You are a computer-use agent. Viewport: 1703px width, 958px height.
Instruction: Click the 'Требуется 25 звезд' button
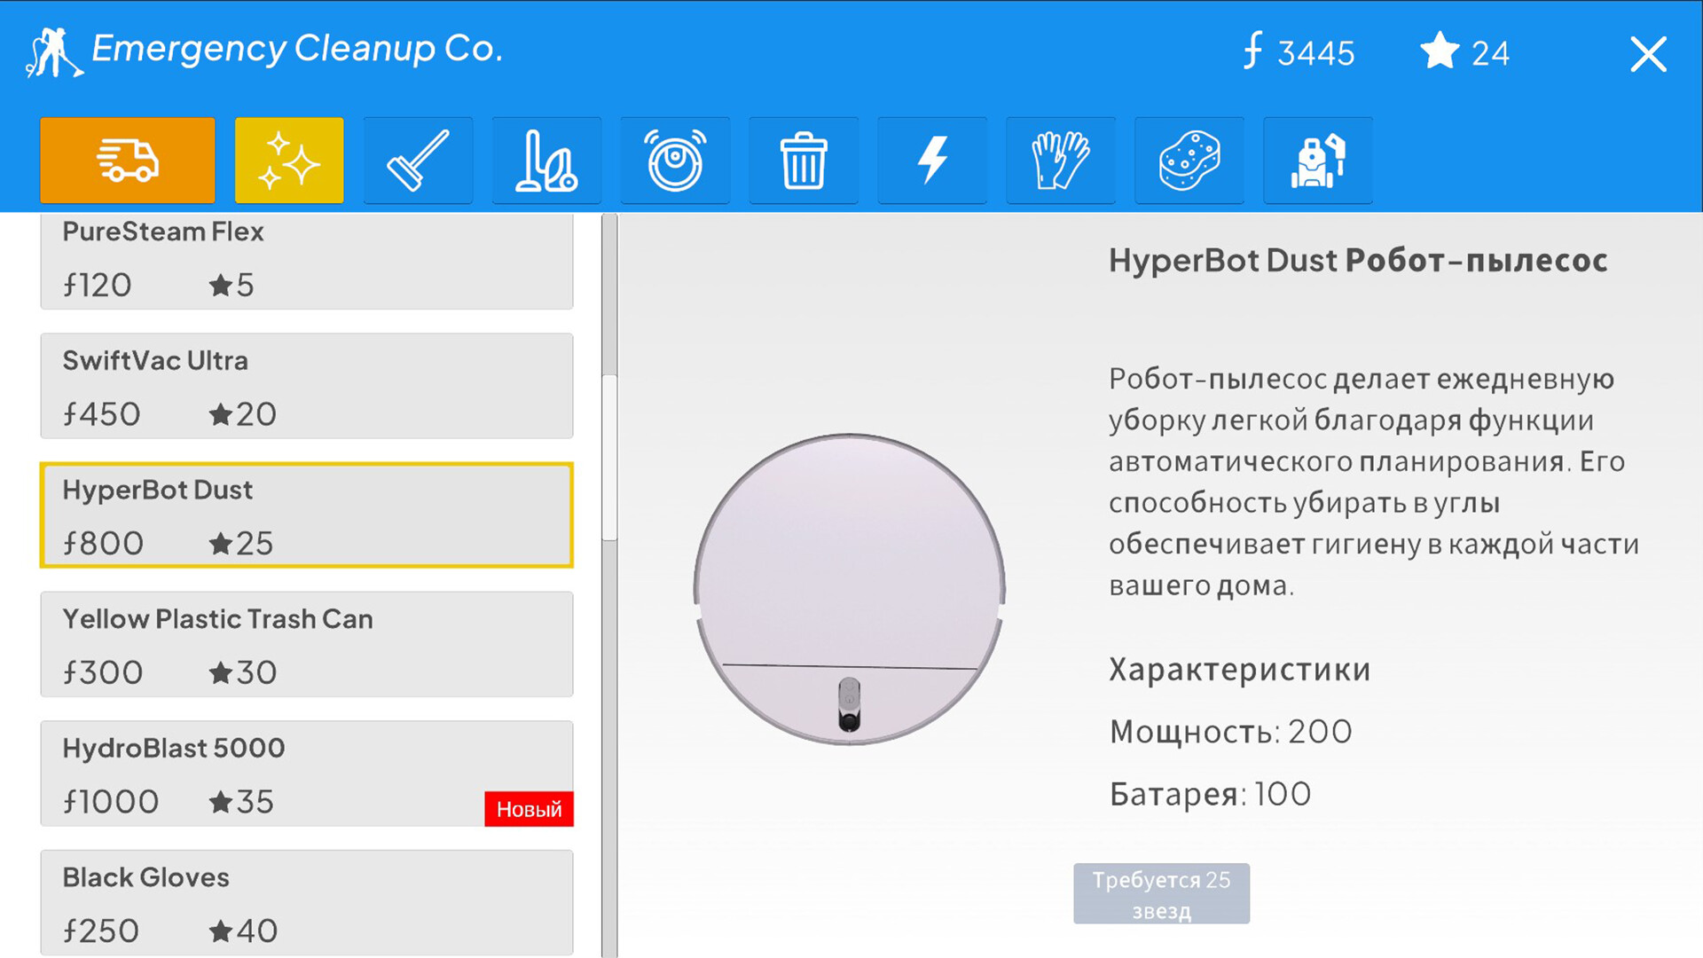pos(1161,893)
